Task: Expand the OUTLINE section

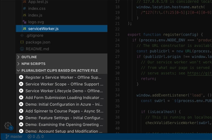Action: [62, 57]
